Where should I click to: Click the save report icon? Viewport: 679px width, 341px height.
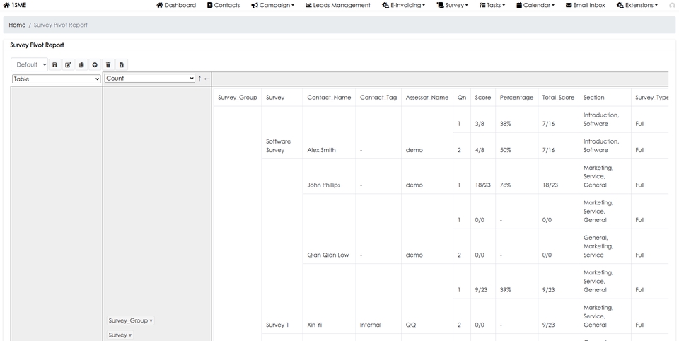pos(54,64)
